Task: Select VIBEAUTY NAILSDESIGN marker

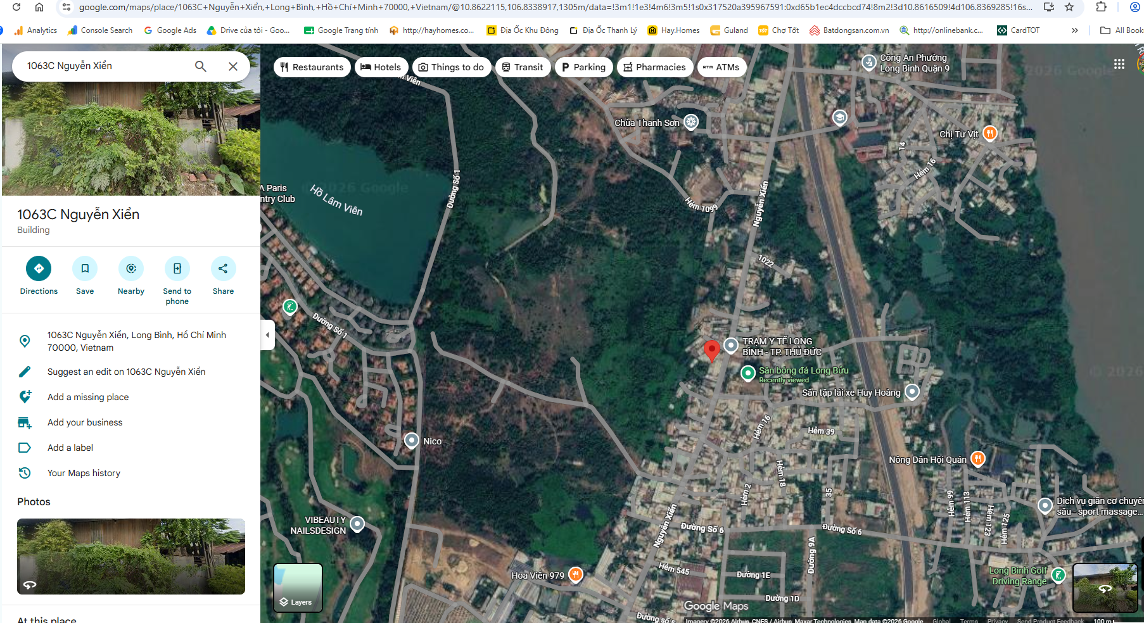Action: [x=357, y=524]
